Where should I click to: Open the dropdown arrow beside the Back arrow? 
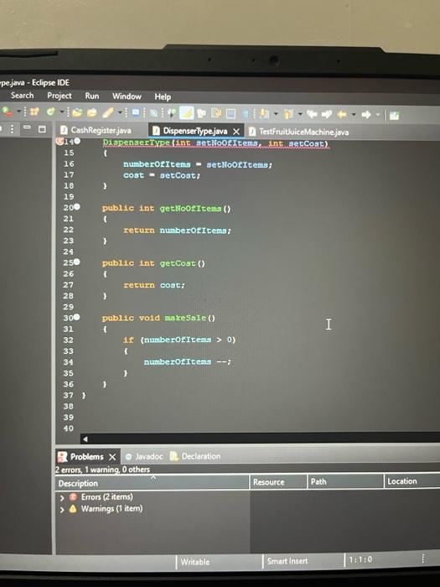[x=353, y=115]
